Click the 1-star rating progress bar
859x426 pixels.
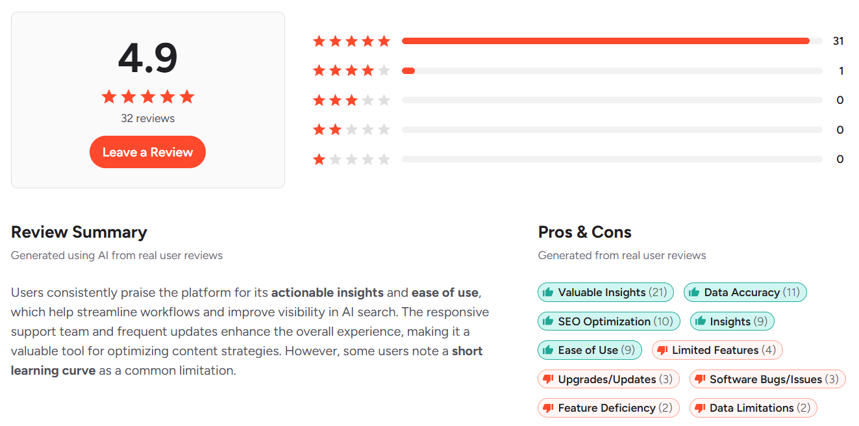pyautogui.click(x=610, y=158)
